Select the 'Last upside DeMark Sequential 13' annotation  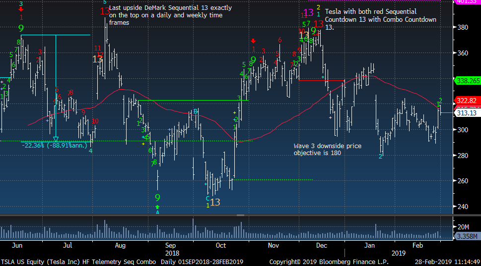(x=170, y=15)
